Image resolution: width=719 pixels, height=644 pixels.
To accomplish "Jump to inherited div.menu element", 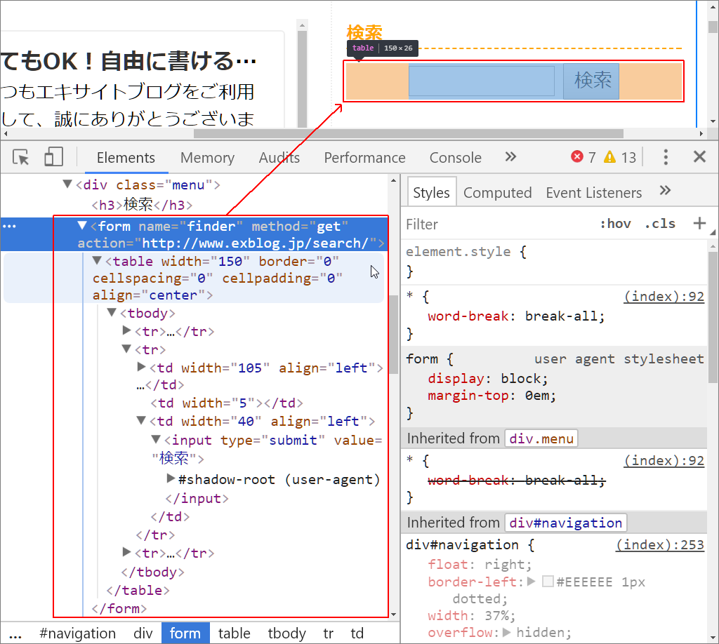I will pyautogui.click(x=541, y=438).
